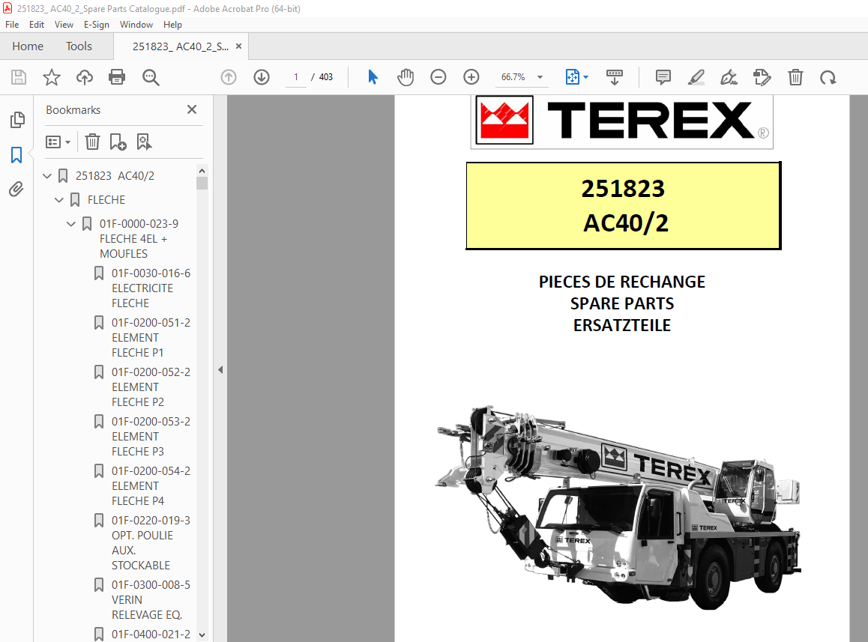Activate the Hand pan tool

pyautogui.click(x=406, y=77)
